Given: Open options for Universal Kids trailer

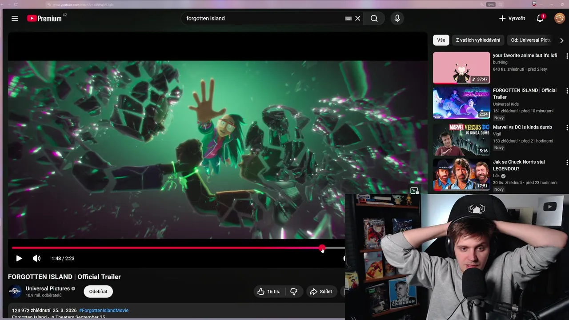Looking at the screenshot, I should click(x=567, y=91).
